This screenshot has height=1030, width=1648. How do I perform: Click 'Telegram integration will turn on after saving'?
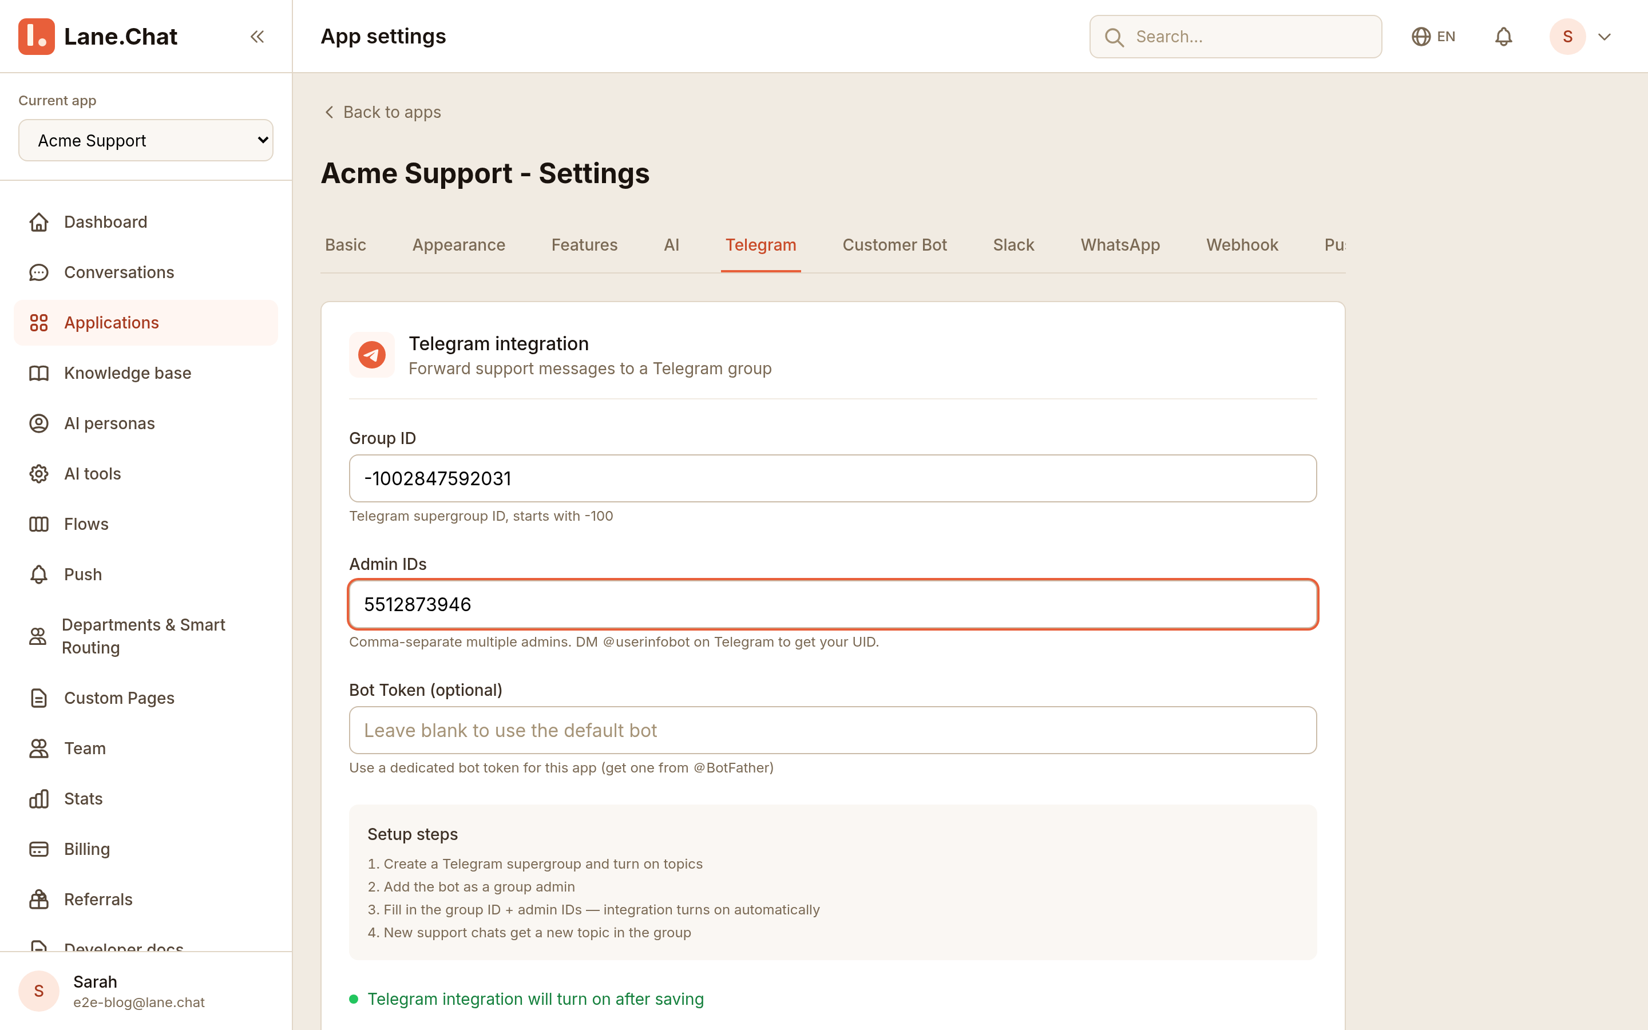(535, 999)
